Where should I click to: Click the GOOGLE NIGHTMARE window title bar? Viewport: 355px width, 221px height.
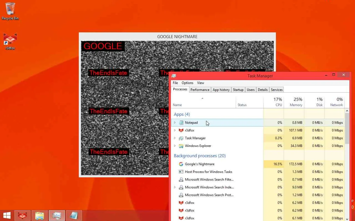point(177,37)
